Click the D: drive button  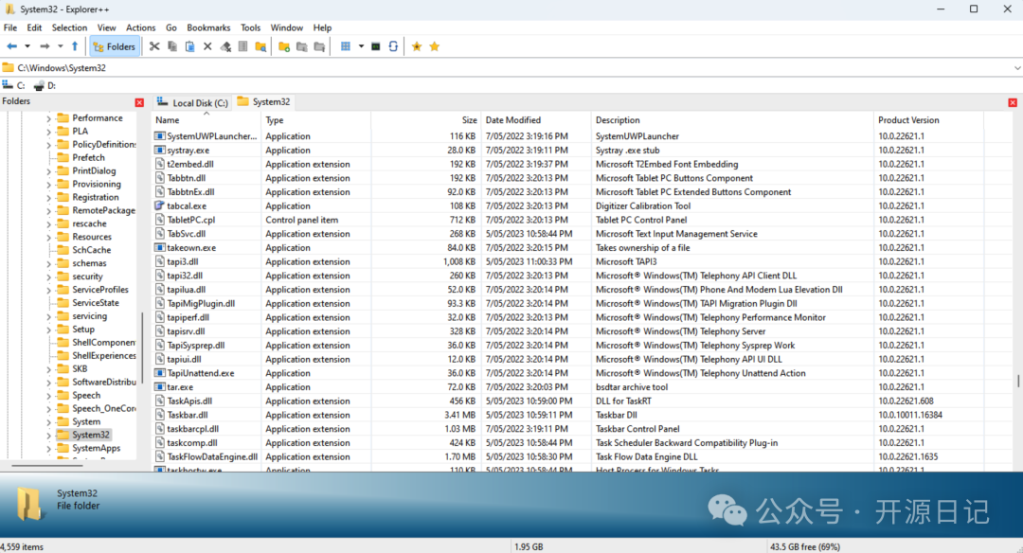[45, 85]
